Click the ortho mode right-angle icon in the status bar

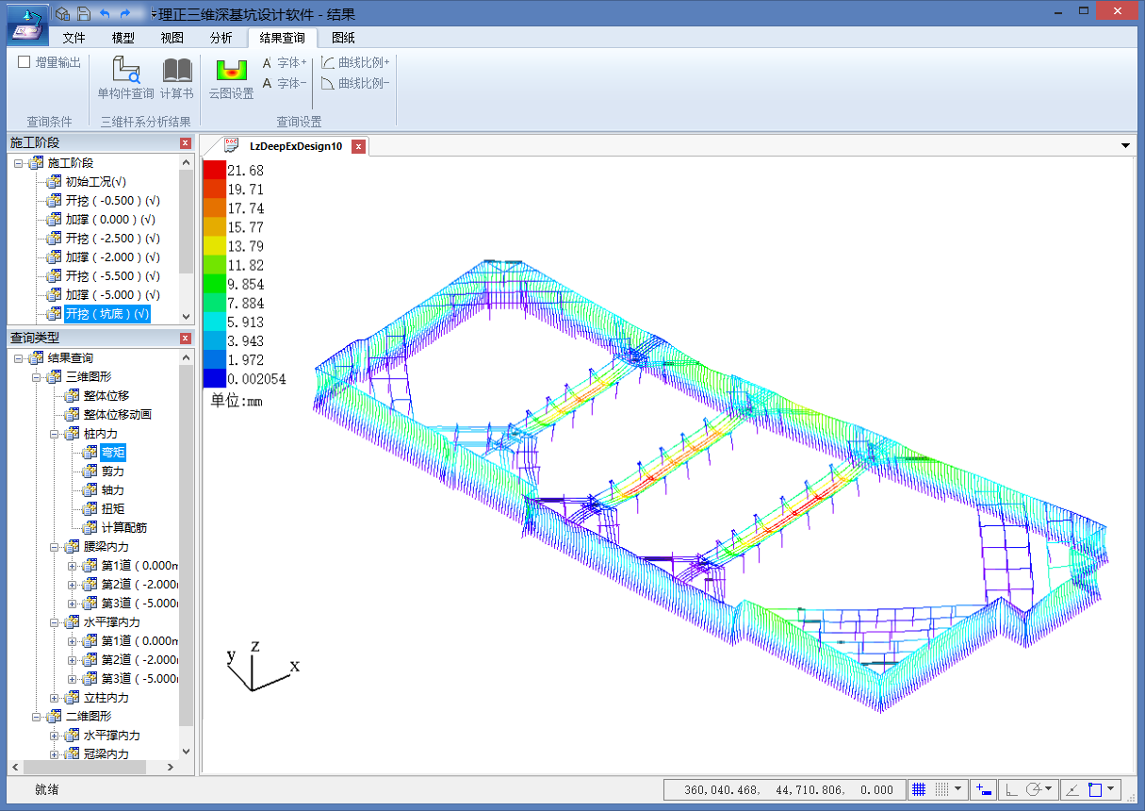(1011, 789)
